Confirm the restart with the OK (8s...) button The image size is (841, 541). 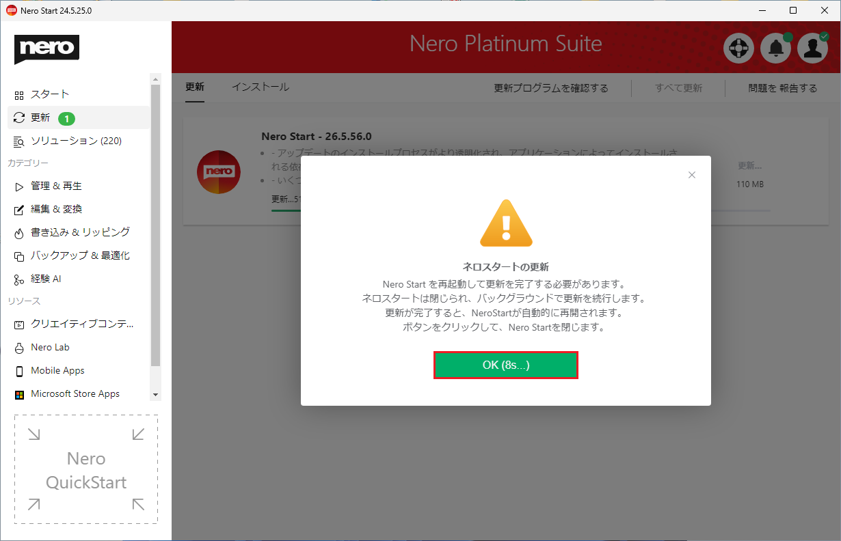click(x=506, y=365)
